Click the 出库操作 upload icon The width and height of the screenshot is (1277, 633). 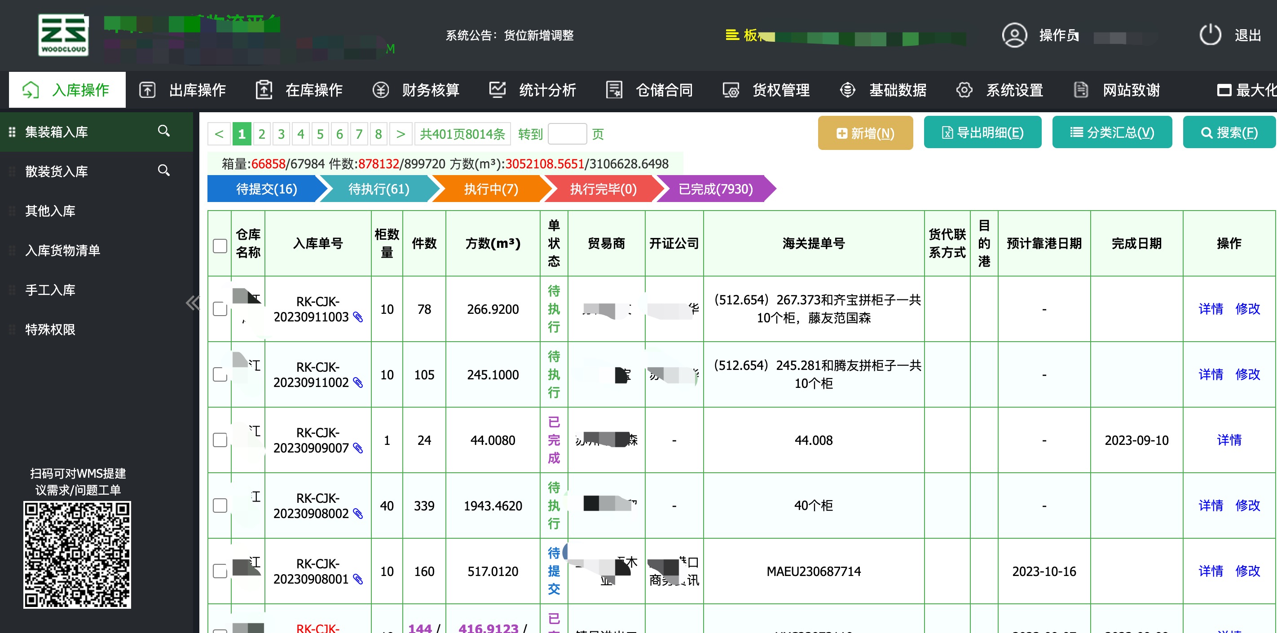147,90
